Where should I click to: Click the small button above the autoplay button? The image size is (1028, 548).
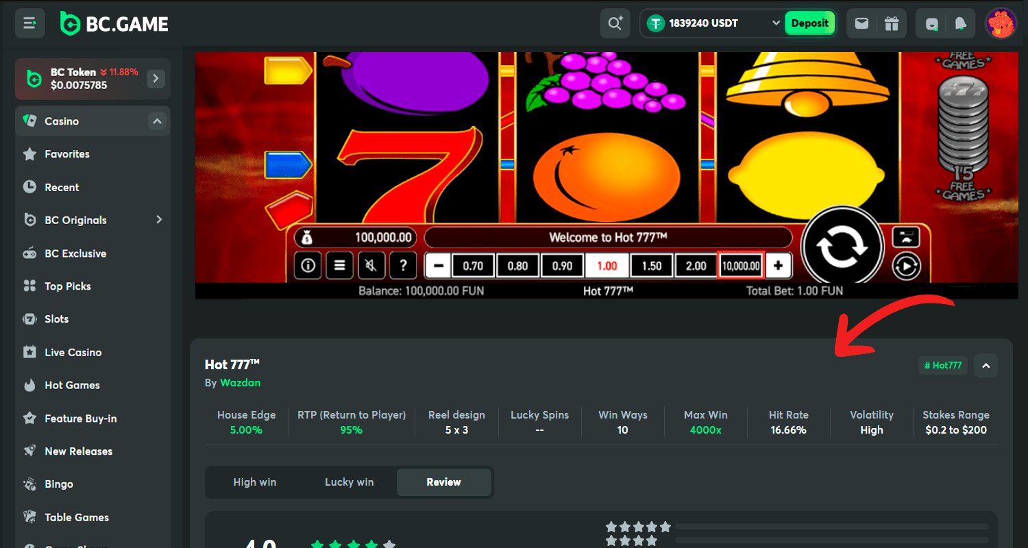coord(906,237)
